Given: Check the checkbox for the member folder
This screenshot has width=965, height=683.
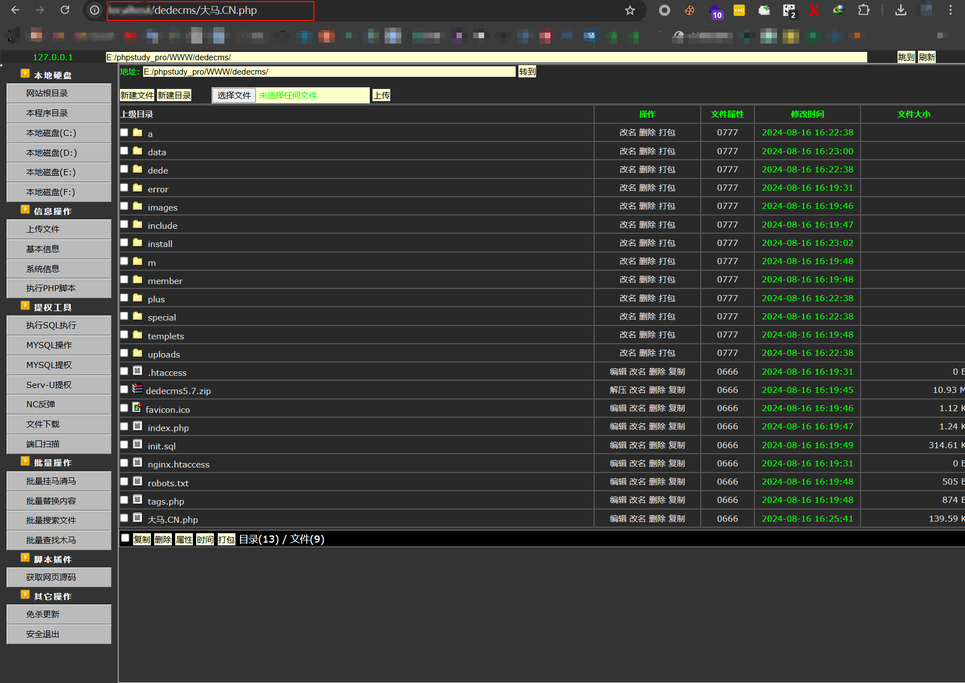Looking at the screenshot, I should [x=124, y=280].
